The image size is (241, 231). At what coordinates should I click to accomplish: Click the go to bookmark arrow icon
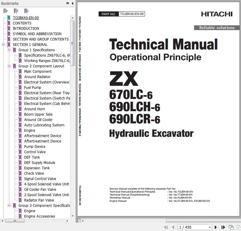point(26,11)
